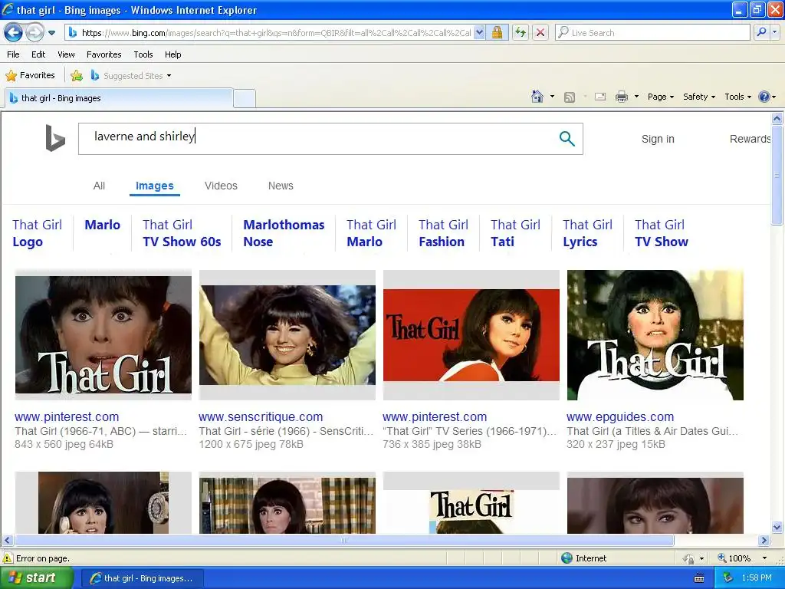
Task: Click the Forward navigation arrow
Action: (34, 32)
